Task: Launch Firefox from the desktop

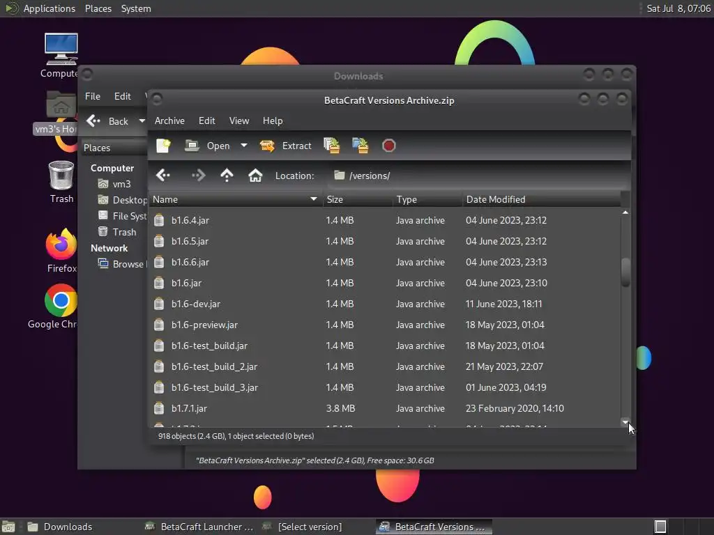Action: [61, 250]
